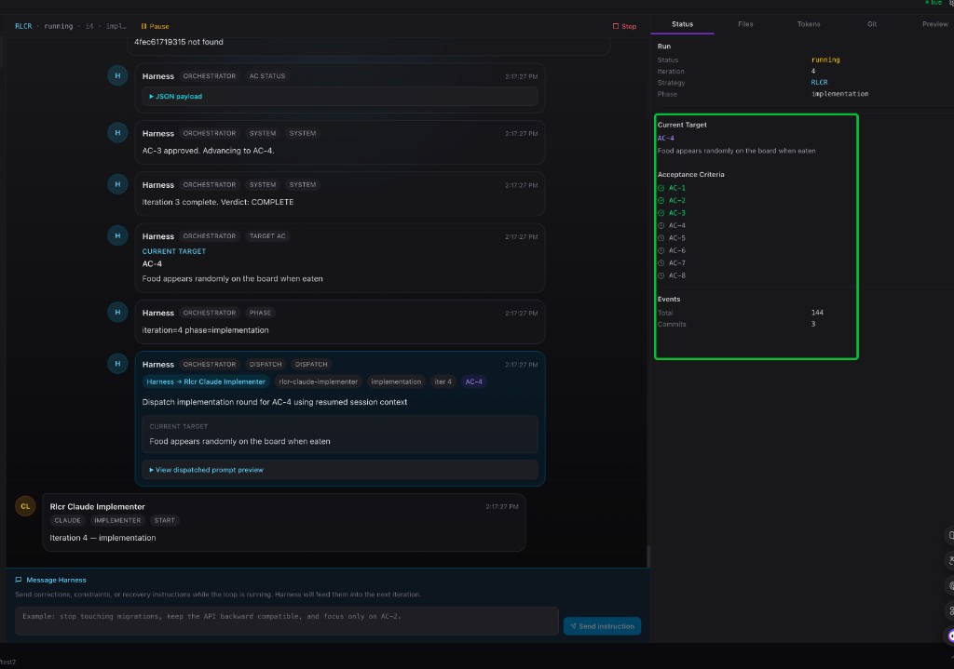Click the Events total value 144

click(817, 313)
